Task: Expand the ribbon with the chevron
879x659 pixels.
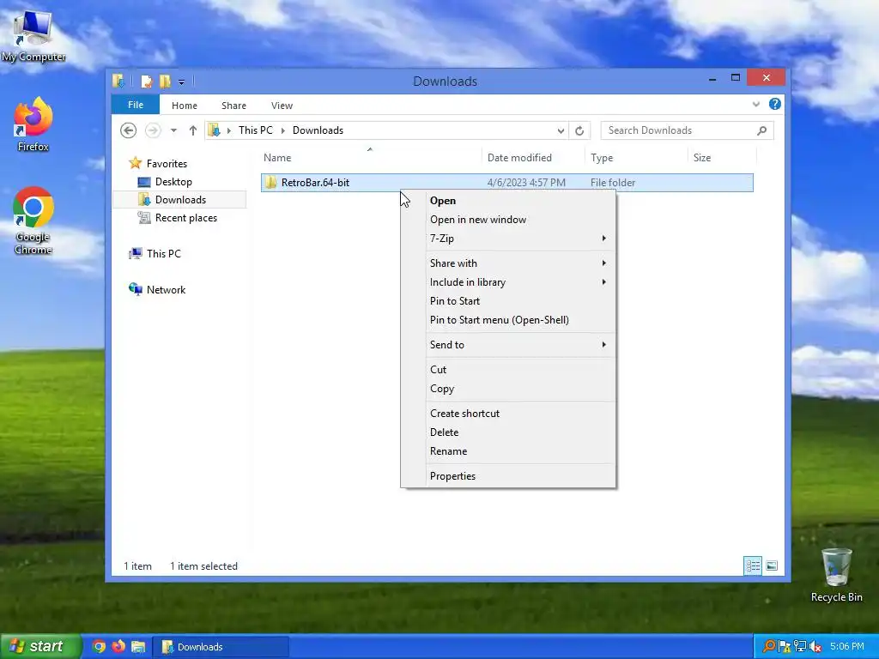Action: click(x=755, y=104)
